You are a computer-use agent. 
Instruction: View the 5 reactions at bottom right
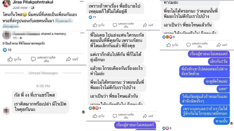(167, 128)
